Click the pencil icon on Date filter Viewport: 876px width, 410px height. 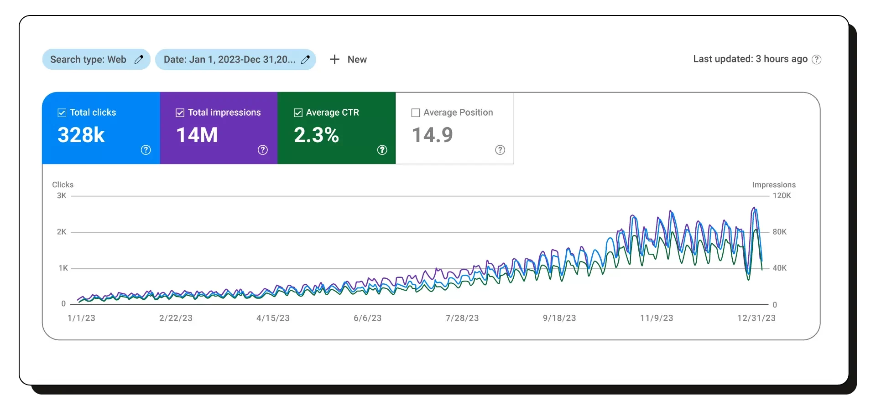coord(305,59)
